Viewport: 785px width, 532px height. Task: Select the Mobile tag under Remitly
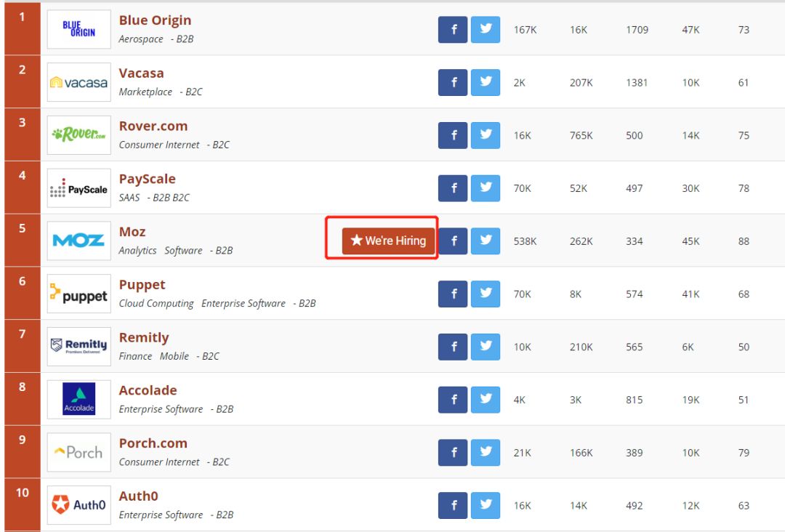(x=174, y=356)
